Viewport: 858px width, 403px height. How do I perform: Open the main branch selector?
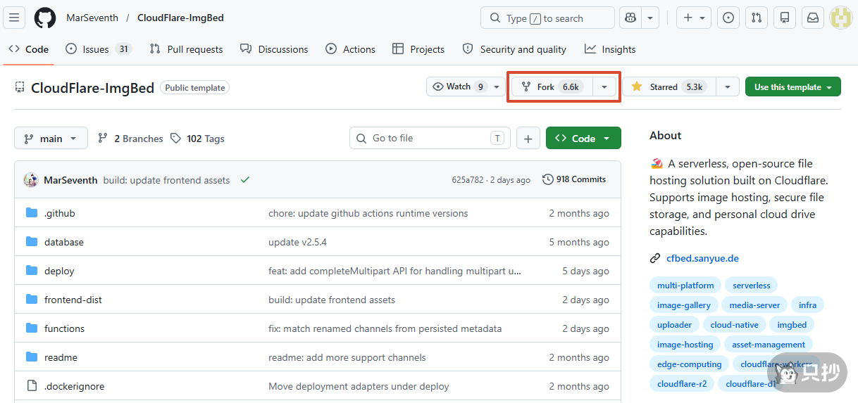[51, 139]
